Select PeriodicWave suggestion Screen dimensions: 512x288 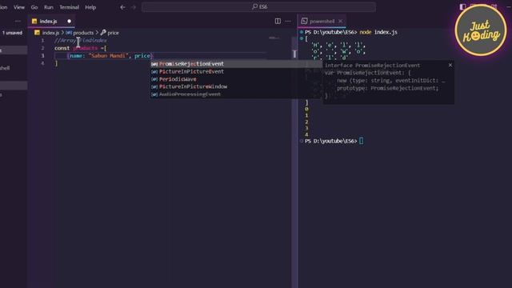(236, 79)
